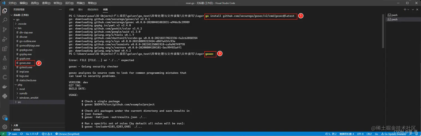This screenshot has height=136, width=421.
Task: Open the Source Control view icon
Action: point(5,29)
